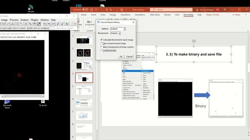The width and height of the screenshot is (250, 140).
Task: Open the Microsoft Teams desktop shortcut
Action: (7, 104)
